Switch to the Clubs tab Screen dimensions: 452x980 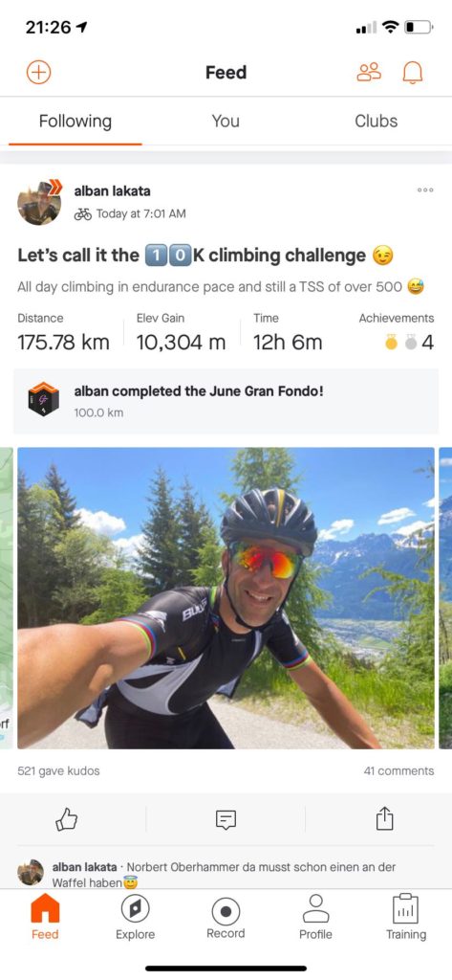pyautogui.click(x=376, y=122)
